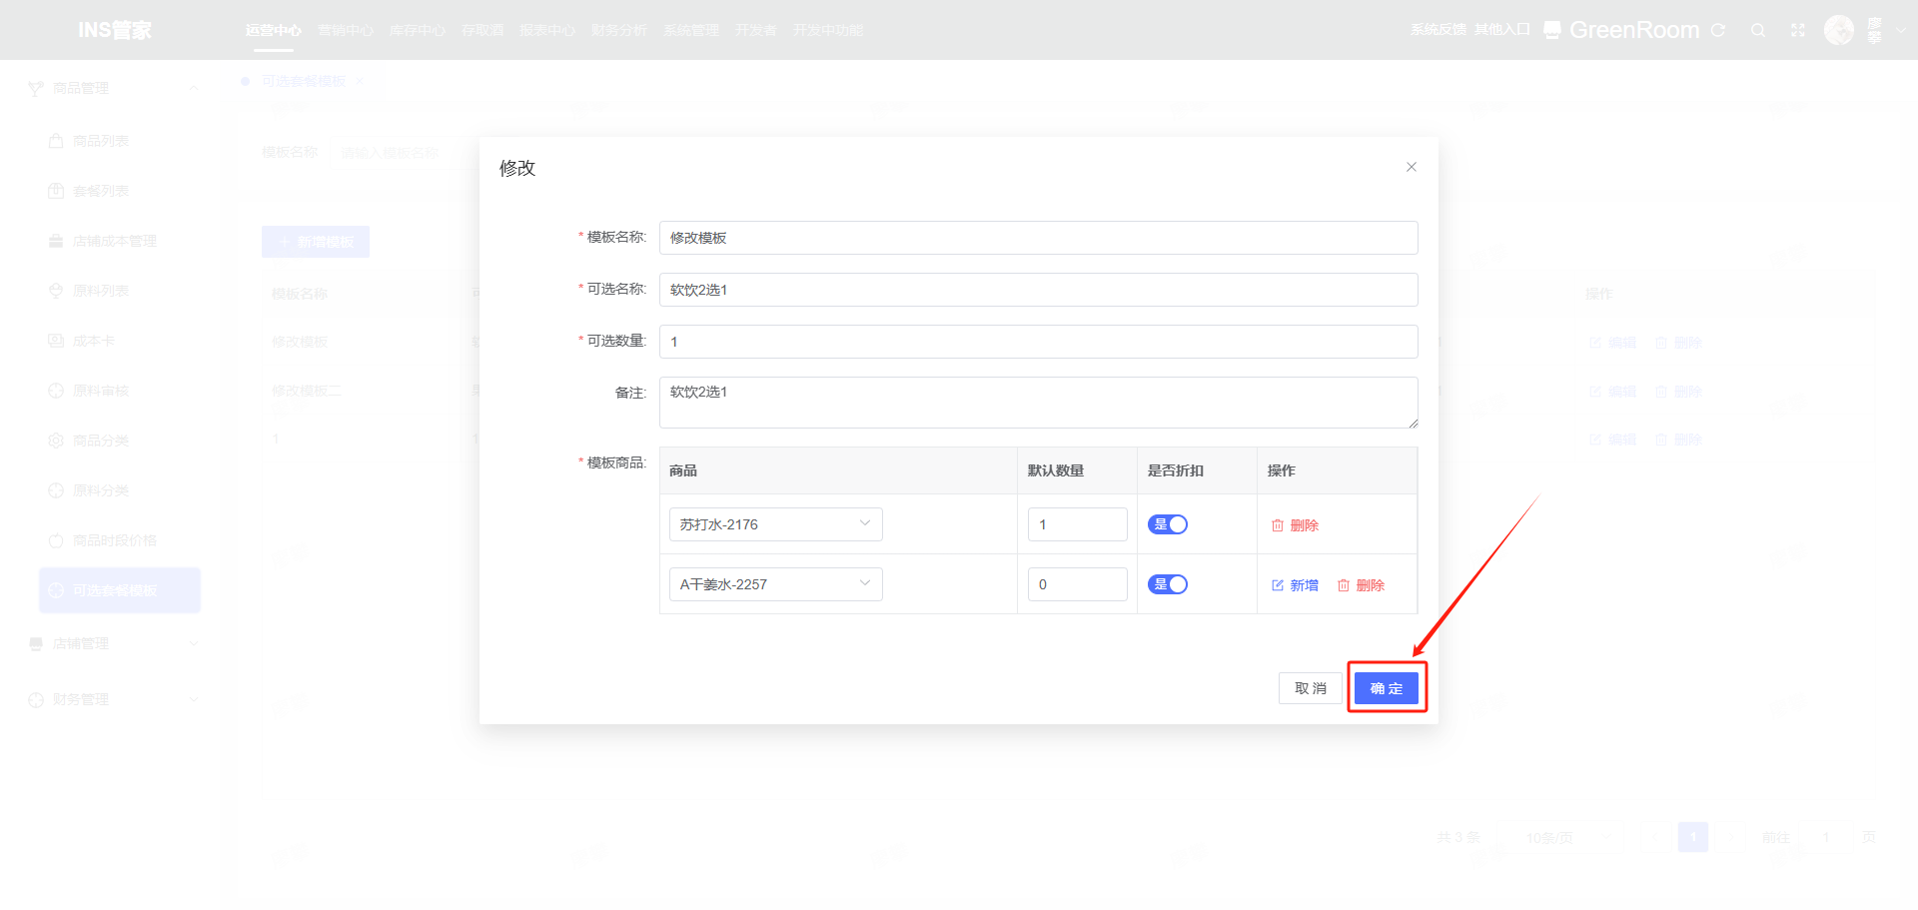Click the fullscreen icon in header
The image size is (1918, 910).
pos(1798,30)
